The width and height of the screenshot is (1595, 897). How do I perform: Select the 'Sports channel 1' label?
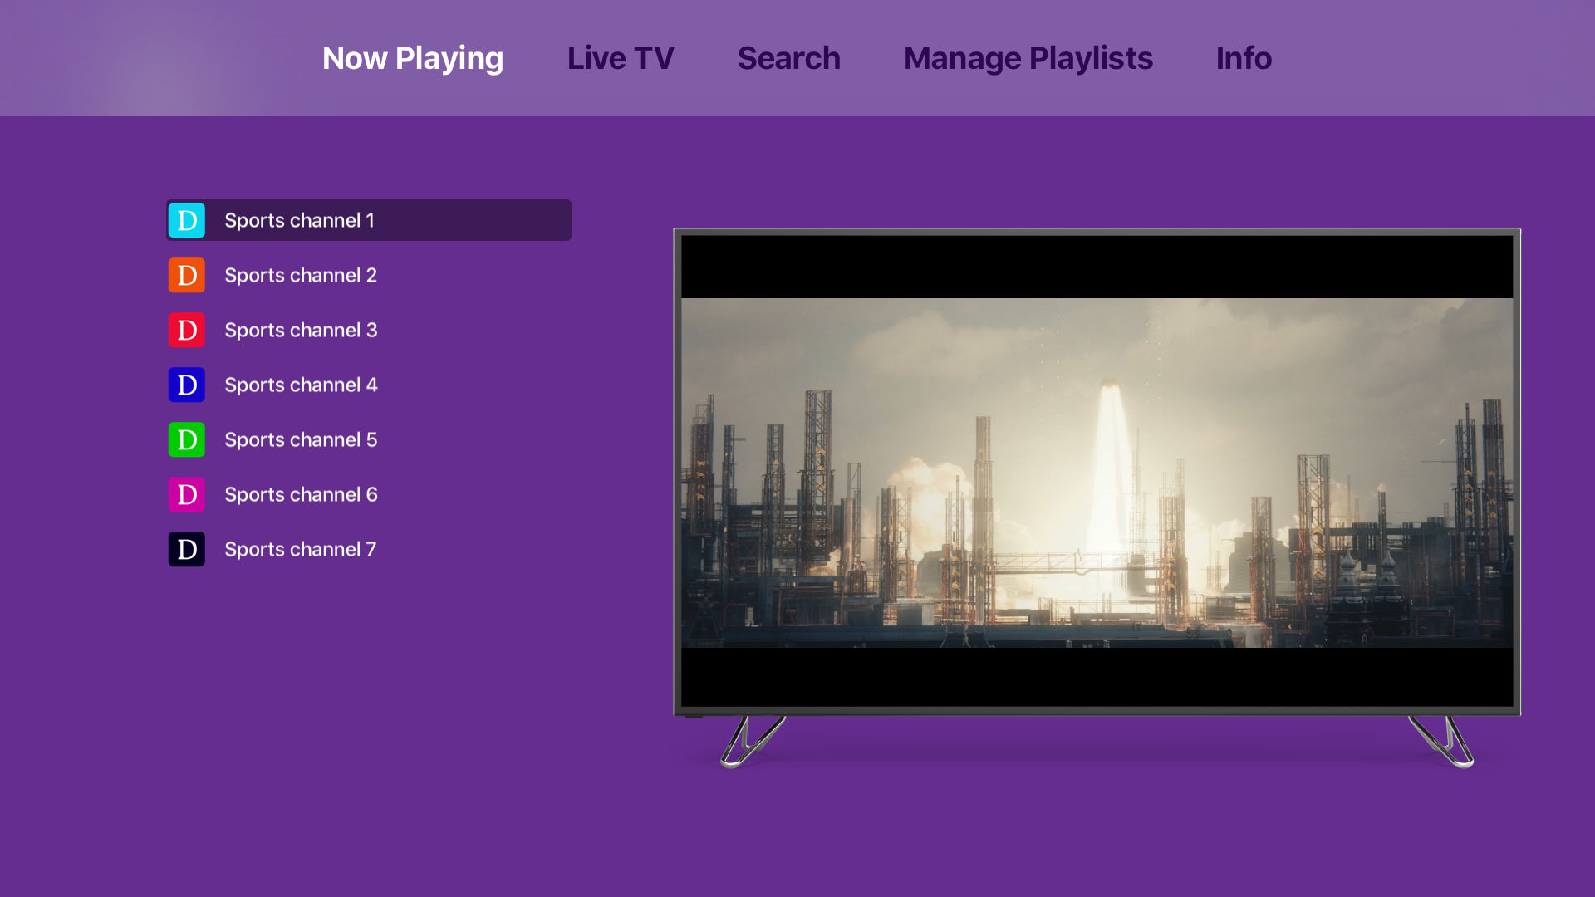click(x=300, y=220)
